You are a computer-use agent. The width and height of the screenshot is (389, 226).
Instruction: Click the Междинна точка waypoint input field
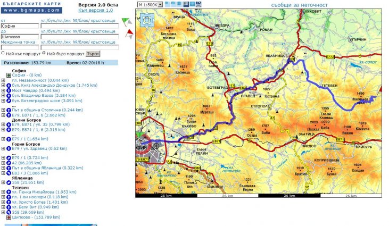(x=19, y=47)
